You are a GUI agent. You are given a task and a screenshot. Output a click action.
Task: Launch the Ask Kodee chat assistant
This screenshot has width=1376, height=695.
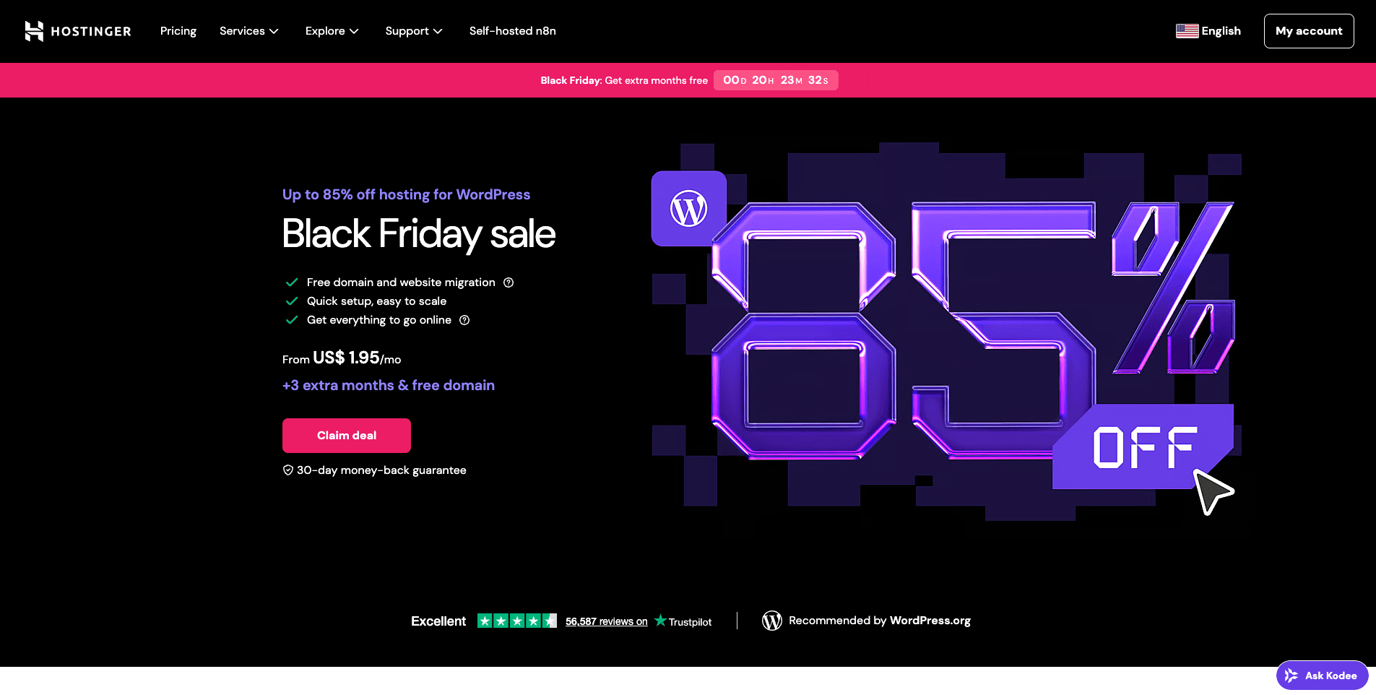pos(1321,675)
